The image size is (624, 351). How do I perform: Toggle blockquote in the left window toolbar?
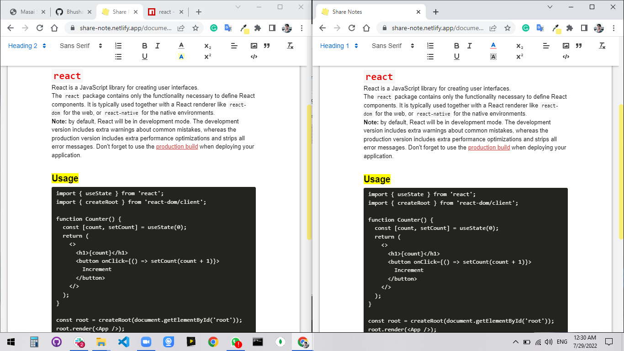[267, 46]
